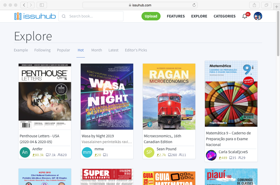Click the issuhub logo
Image resolution: width=280 pixels, height=185 pixels.
click(x=35, y=16)
